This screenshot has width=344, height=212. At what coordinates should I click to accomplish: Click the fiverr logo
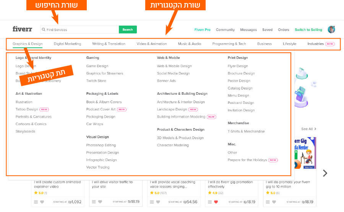click(22, 29)
